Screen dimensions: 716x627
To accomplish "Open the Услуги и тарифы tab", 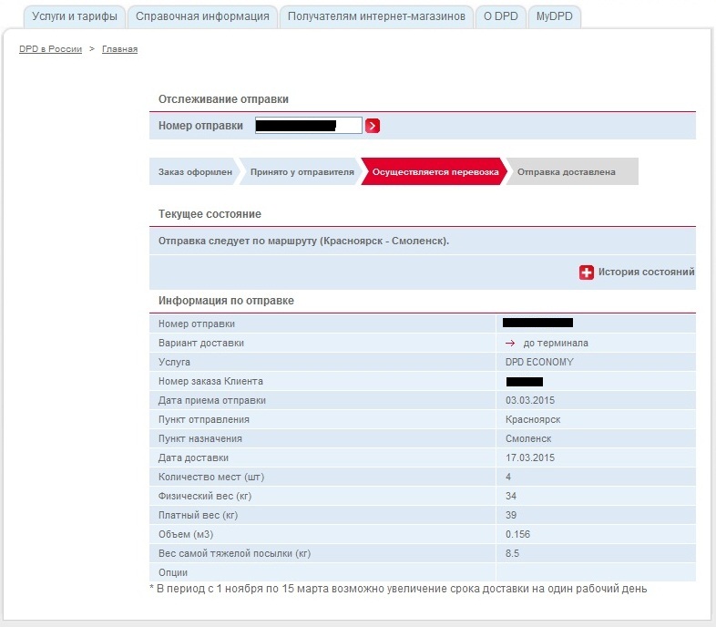I will pyautogui.click(x=75, y=16).
